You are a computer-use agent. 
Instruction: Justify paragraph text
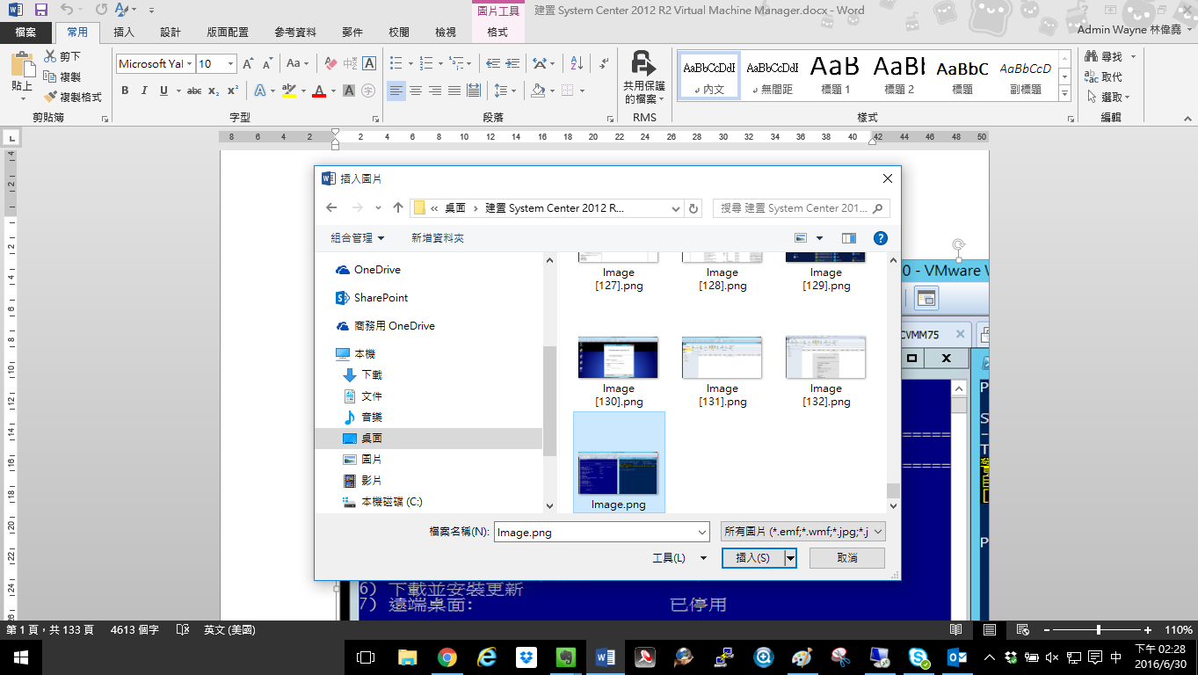click(x=454, y=91)
